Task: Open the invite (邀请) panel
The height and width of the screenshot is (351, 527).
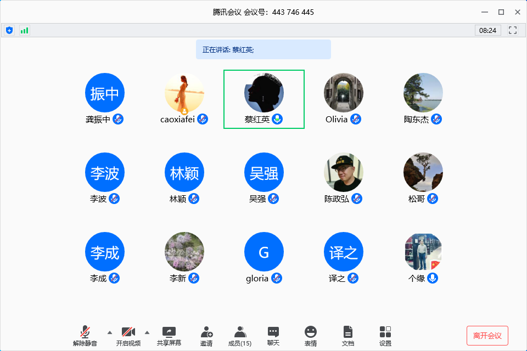Action: [206, 336]
